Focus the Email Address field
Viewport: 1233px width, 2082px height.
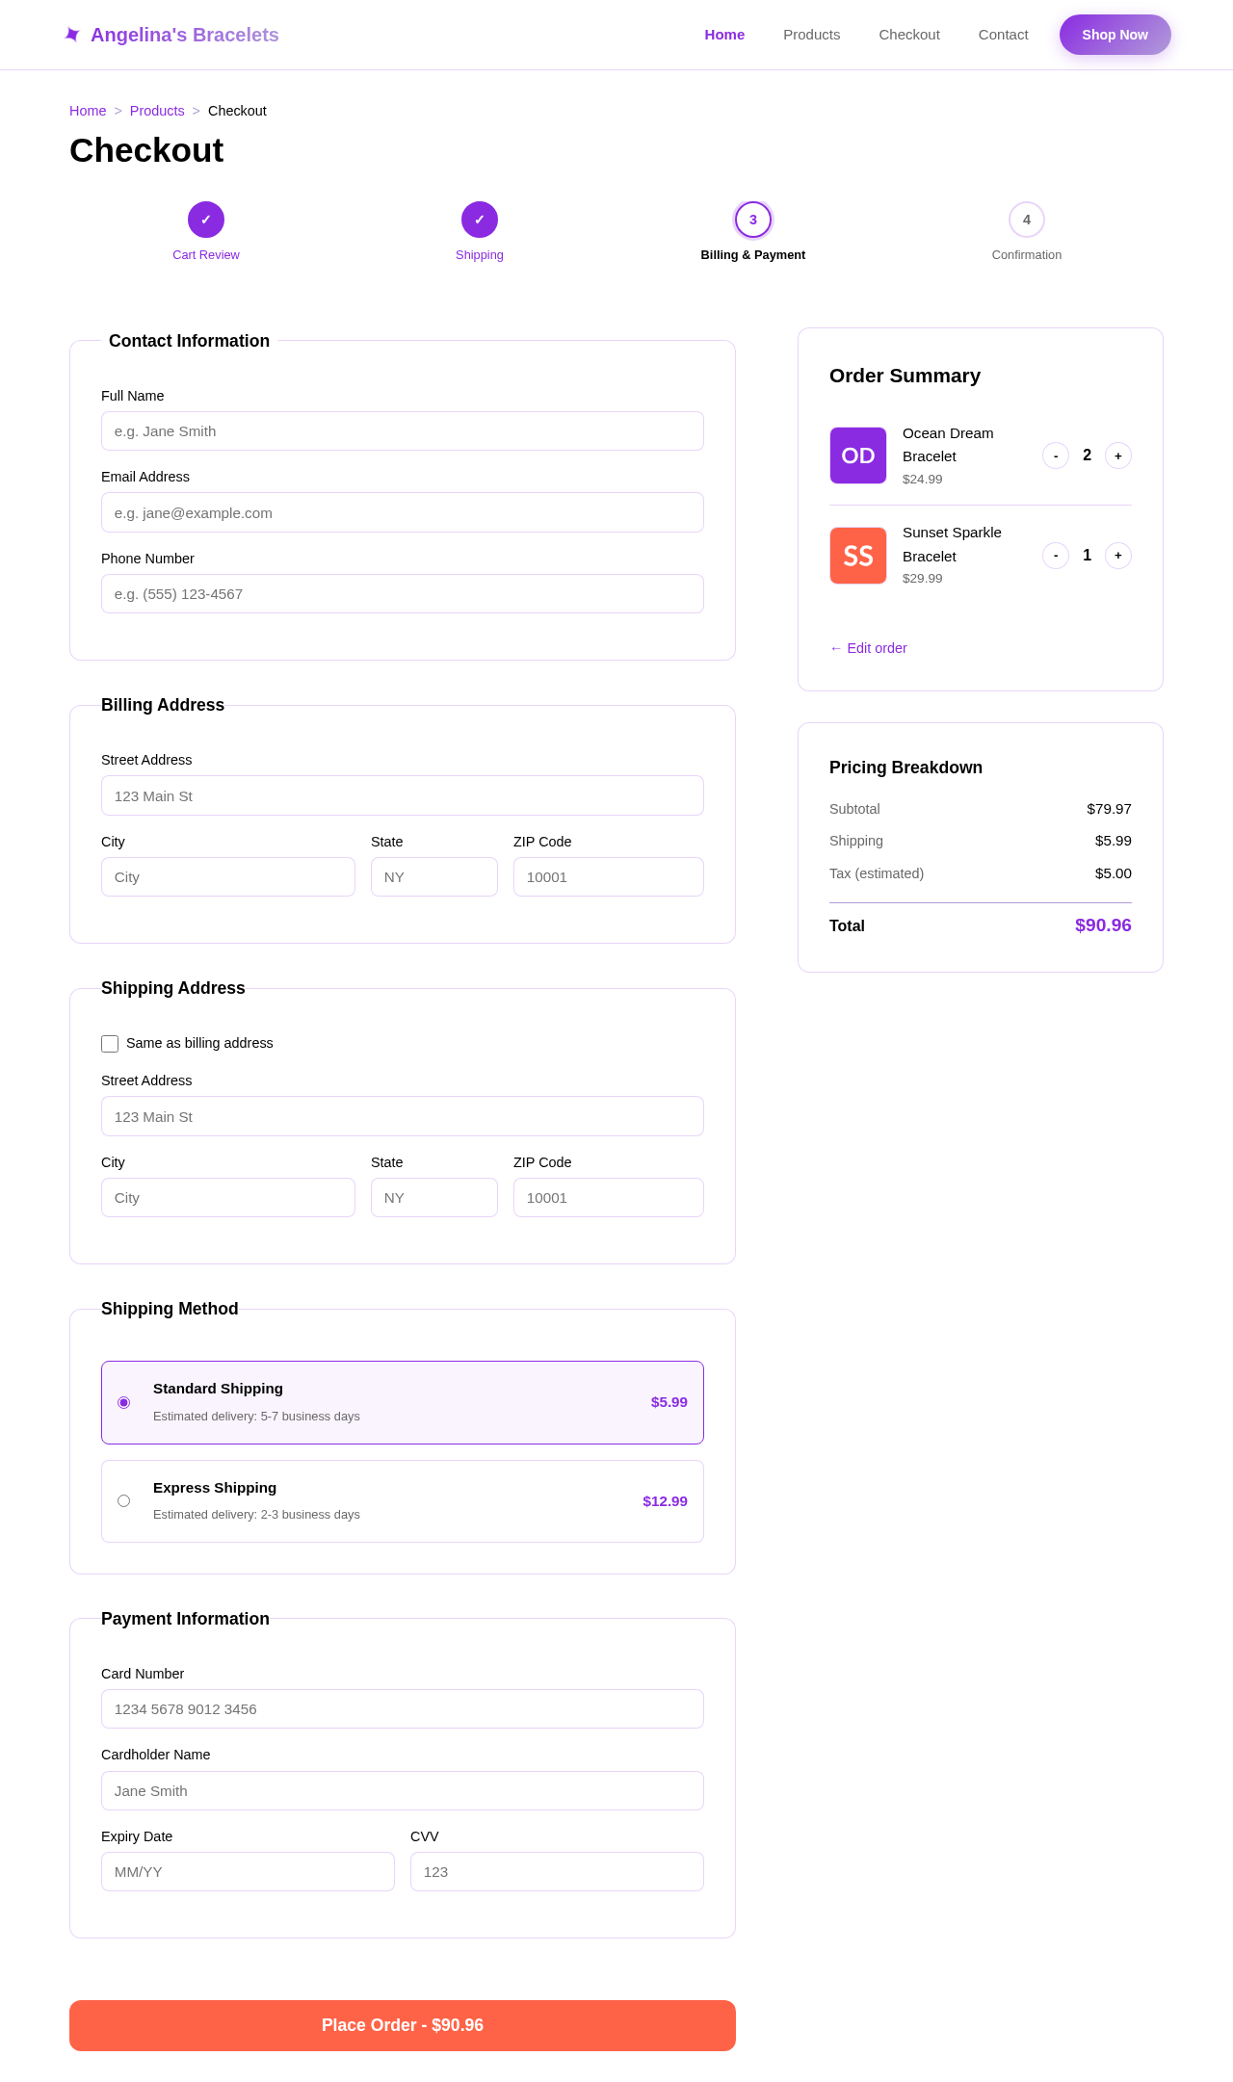[403, 512]
